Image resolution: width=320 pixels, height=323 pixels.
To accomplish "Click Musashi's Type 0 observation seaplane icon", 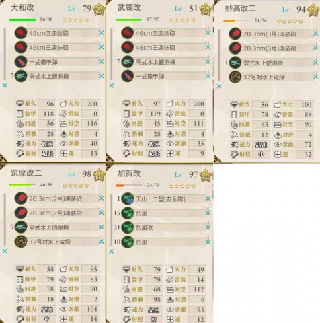I will point(128,62).
